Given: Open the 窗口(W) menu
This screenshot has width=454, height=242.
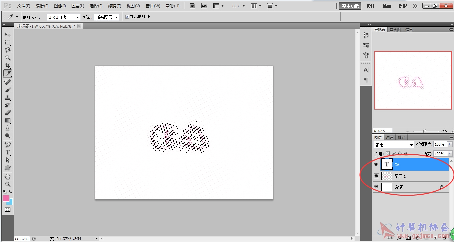Looking at the screenshot, I should pos(153,6).
